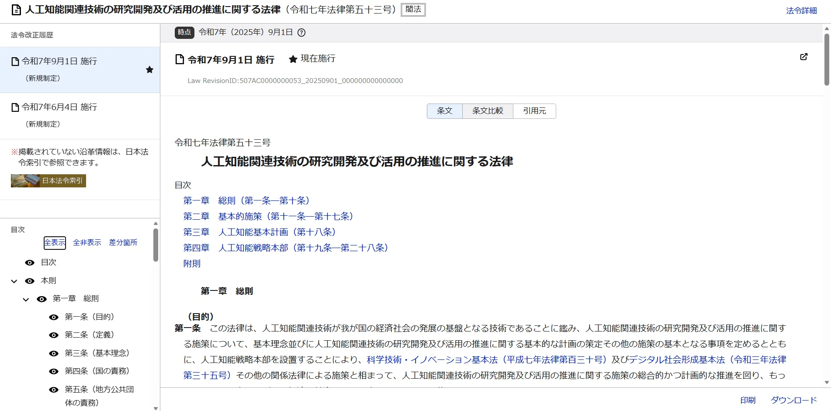Select 第一条（目的） in the tree
The height and width of the screenshot is (411, 831).
coord(90,317)
